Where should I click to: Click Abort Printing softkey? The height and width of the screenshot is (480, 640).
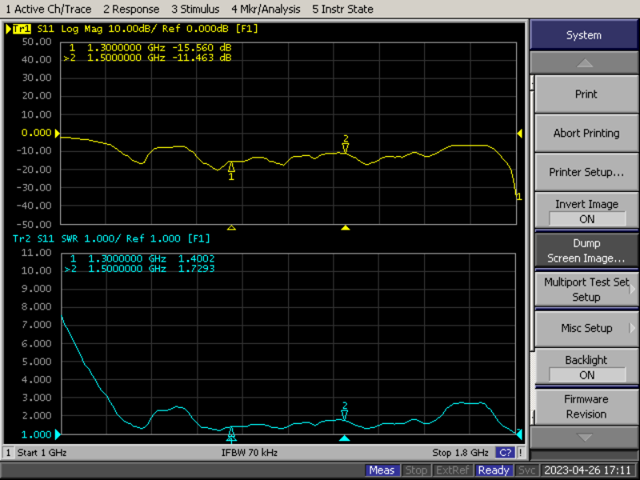pos(586,133)
